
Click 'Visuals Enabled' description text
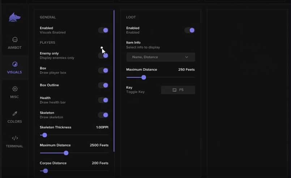click(x=53, y=32)
